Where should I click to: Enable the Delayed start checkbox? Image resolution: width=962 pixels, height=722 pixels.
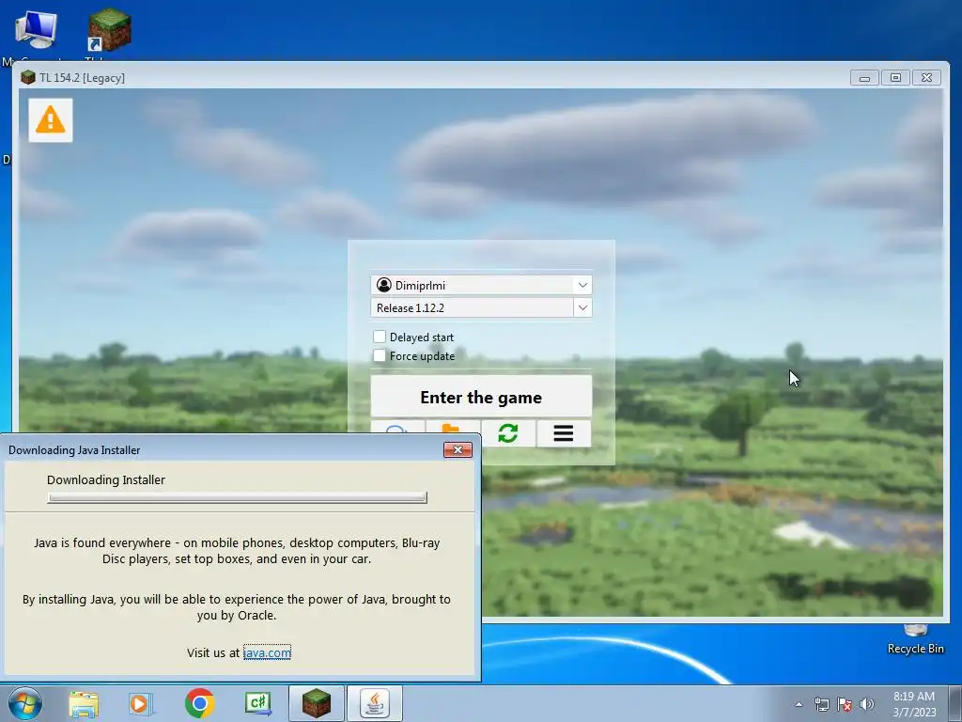tap(380, 337)
